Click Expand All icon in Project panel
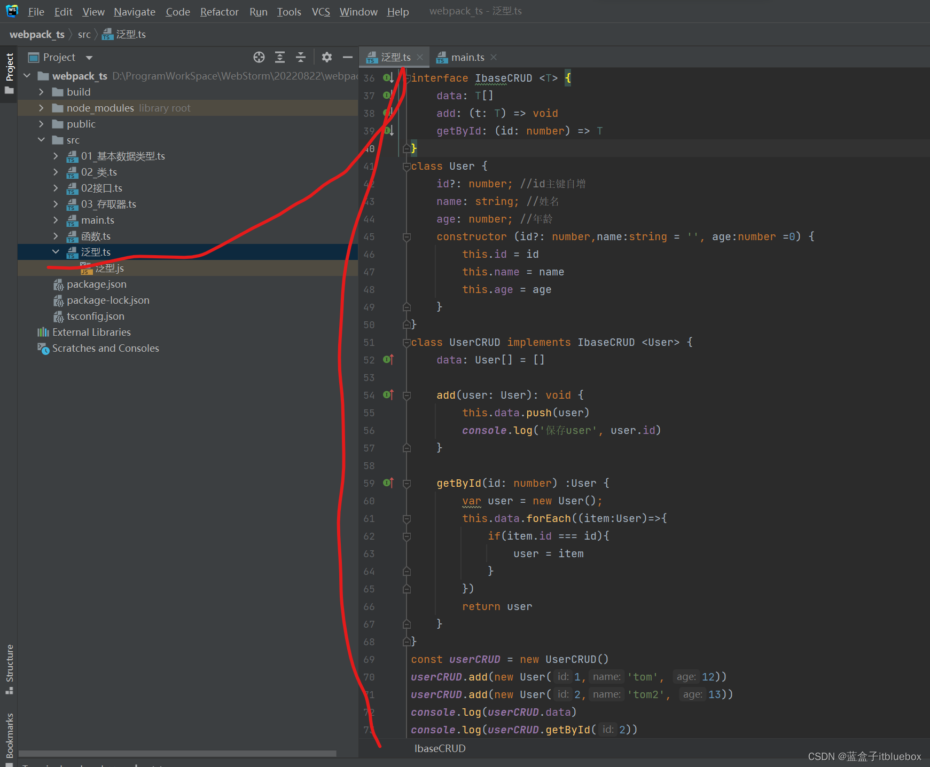 click(x=280, y=57)
